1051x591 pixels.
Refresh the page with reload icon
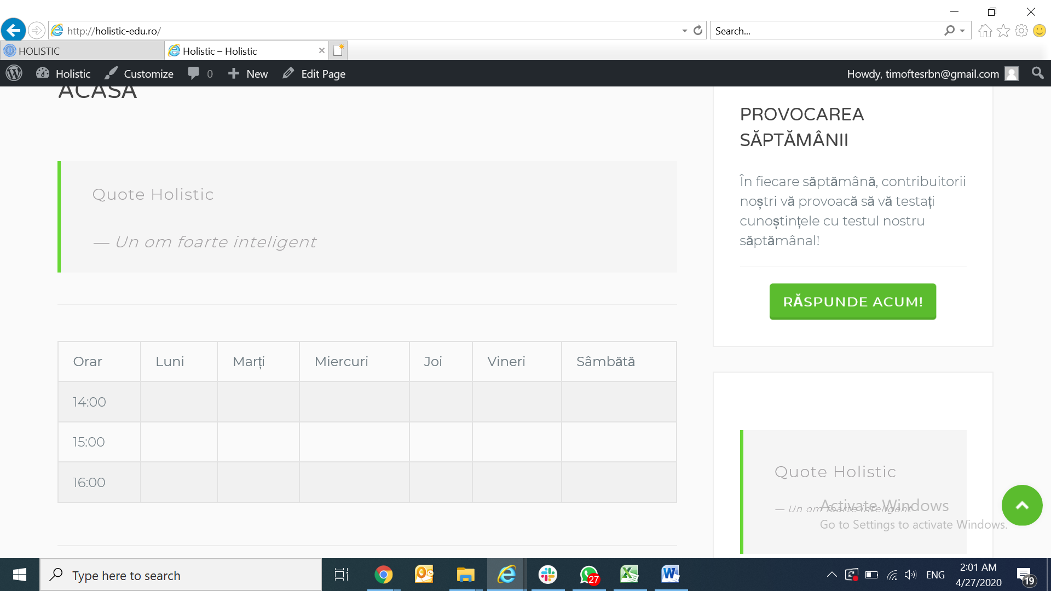coord(698,31)
